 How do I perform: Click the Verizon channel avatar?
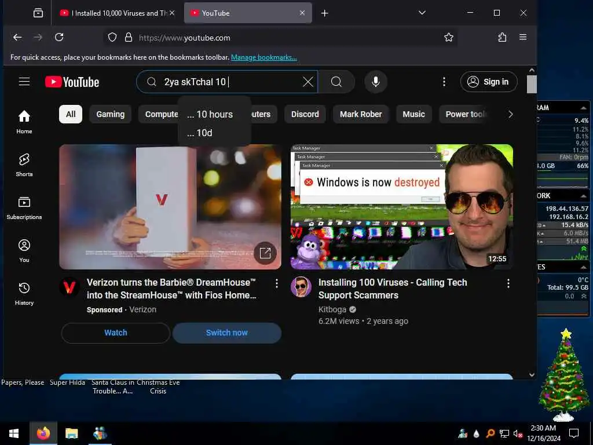[x=69, y=287]
